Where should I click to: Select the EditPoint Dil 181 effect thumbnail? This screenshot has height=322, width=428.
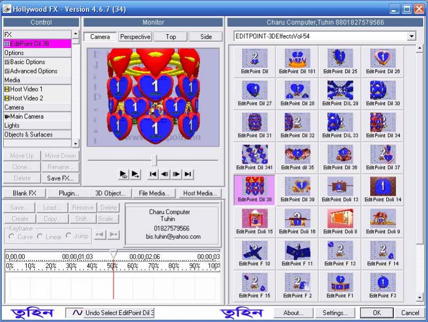(x=297, y=62)
